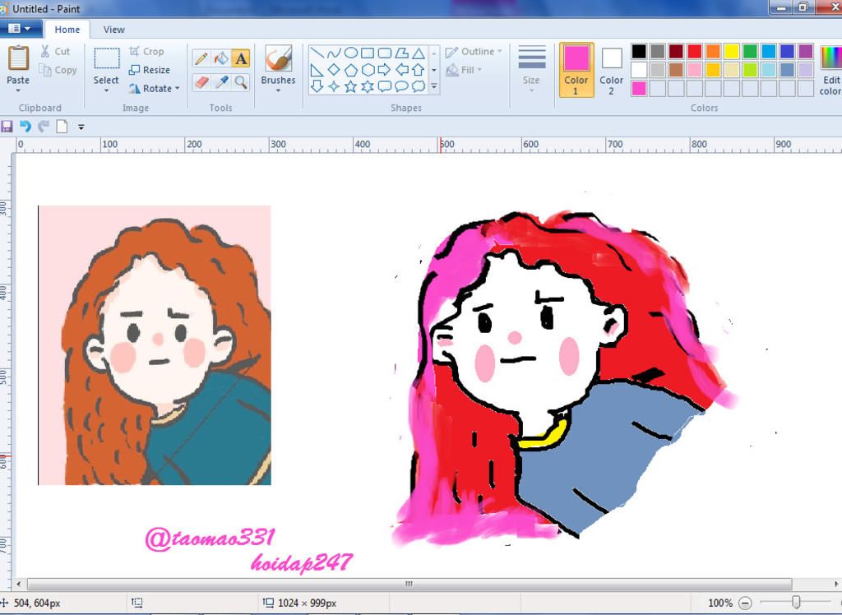Image resolution: width=842 pixels, height=615 pixels.
Task: Pick the orange color swatch
Action: [x=713, y=51]
